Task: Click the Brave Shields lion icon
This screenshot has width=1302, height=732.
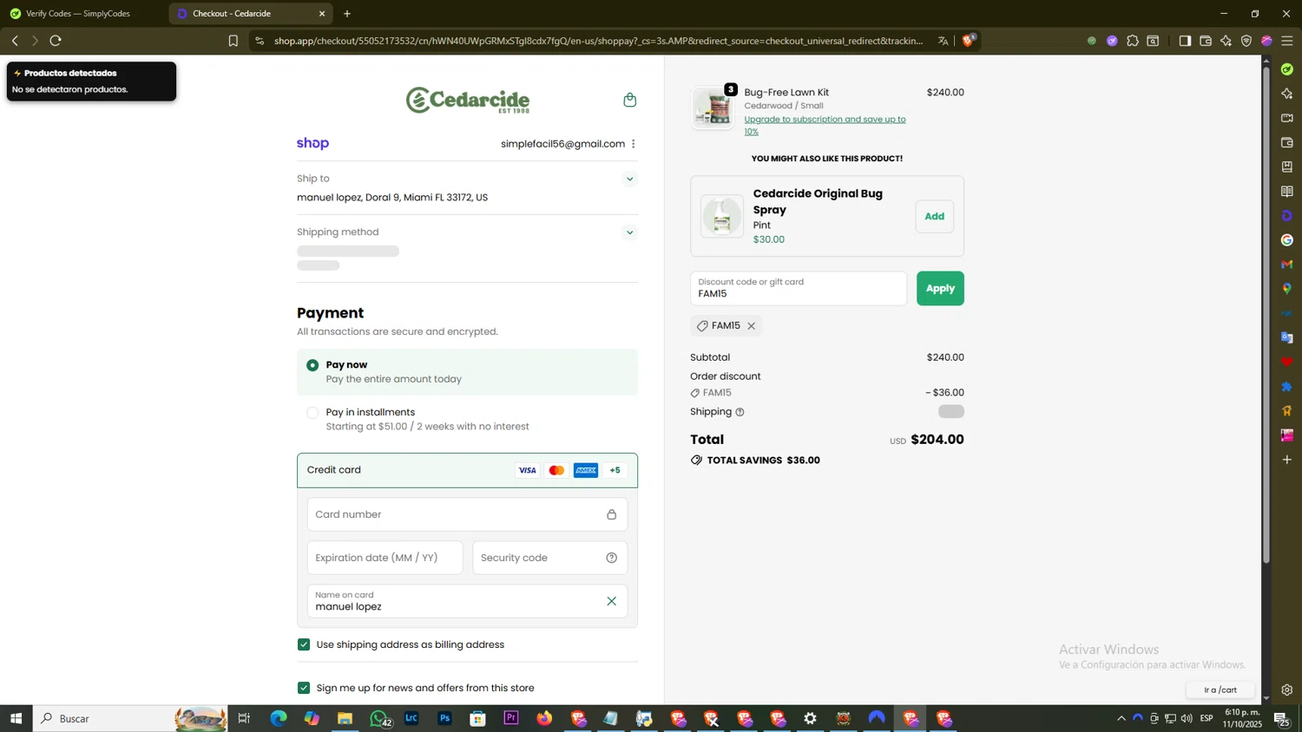Action: tap(969, 40)
